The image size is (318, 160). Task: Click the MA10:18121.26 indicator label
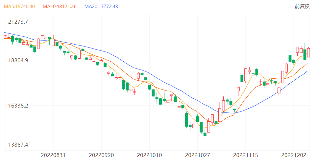point(60,7)
